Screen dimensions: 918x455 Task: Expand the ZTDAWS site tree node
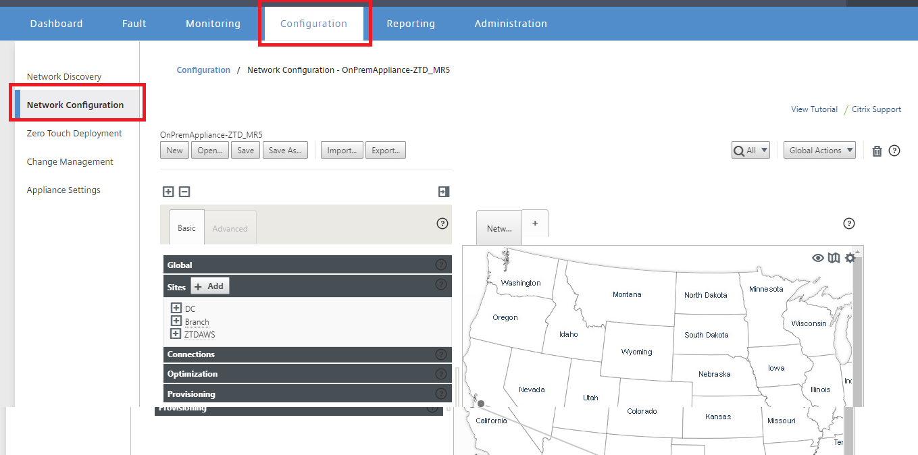click(176, 334)
